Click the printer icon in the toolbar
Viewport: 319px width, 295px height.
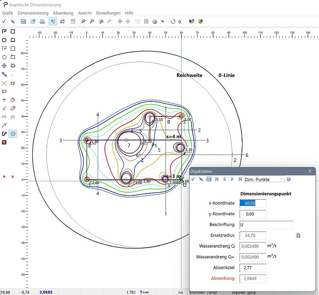pyautogui.click(x=42, y=22)
